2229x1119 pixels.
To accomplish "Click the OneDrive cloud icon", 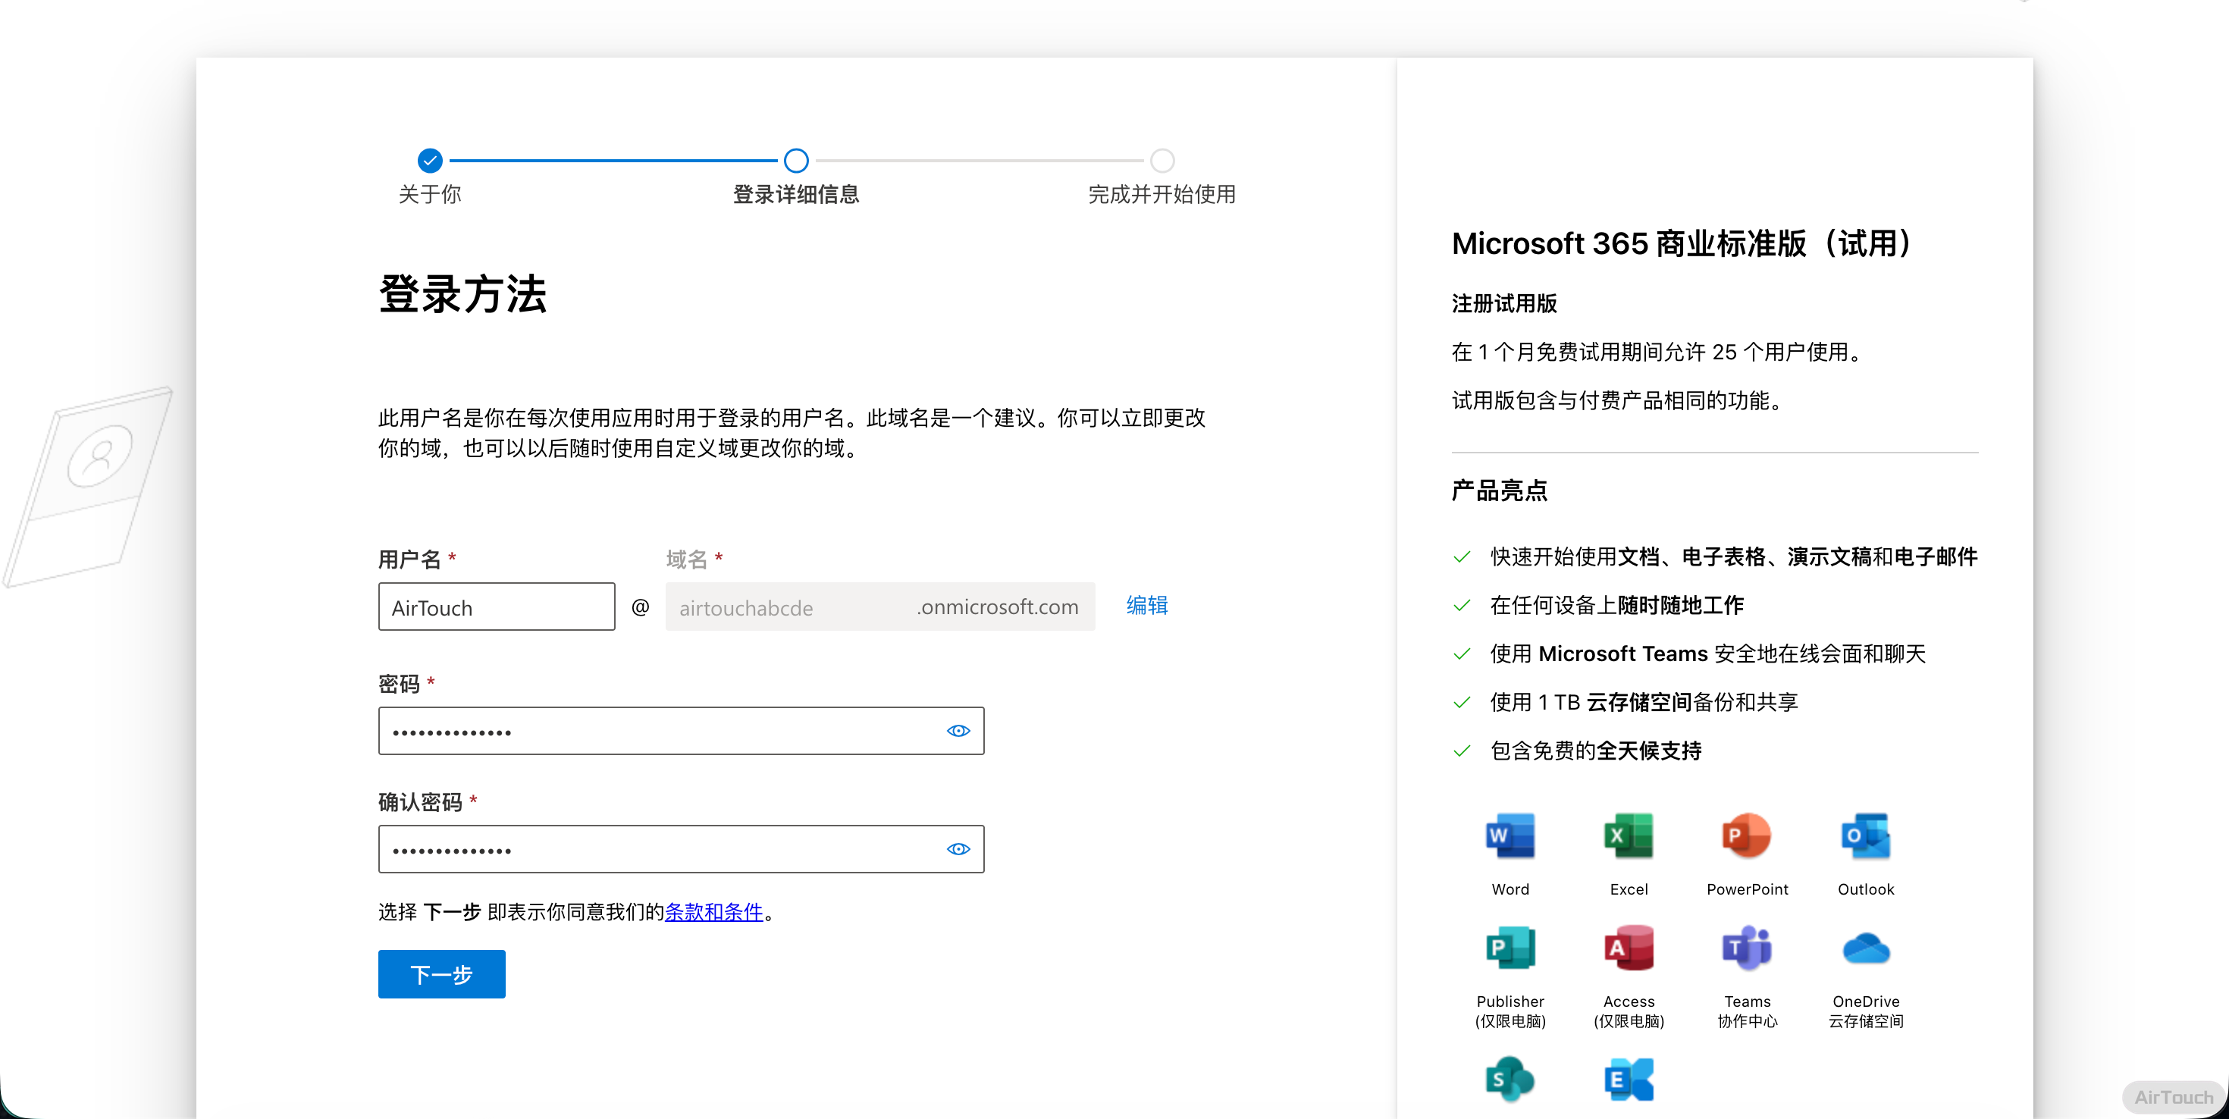I will point(1865,949).
